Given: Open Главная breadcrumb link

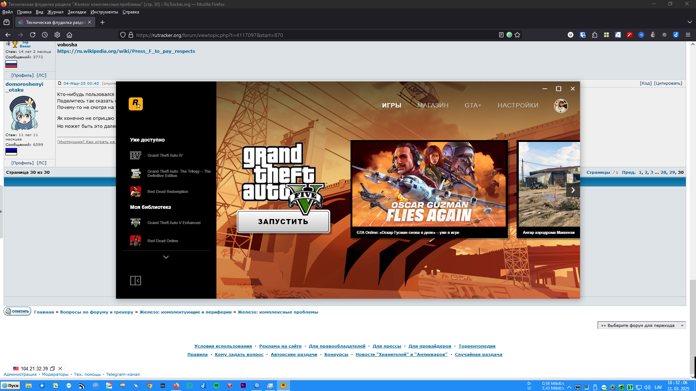Looking at the screenshot, I should click(44, 312).
